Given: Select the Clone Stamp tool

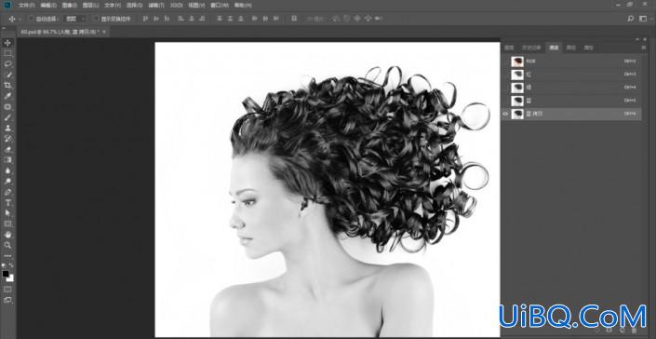Looking at the screenshot, I should point(8,129).
